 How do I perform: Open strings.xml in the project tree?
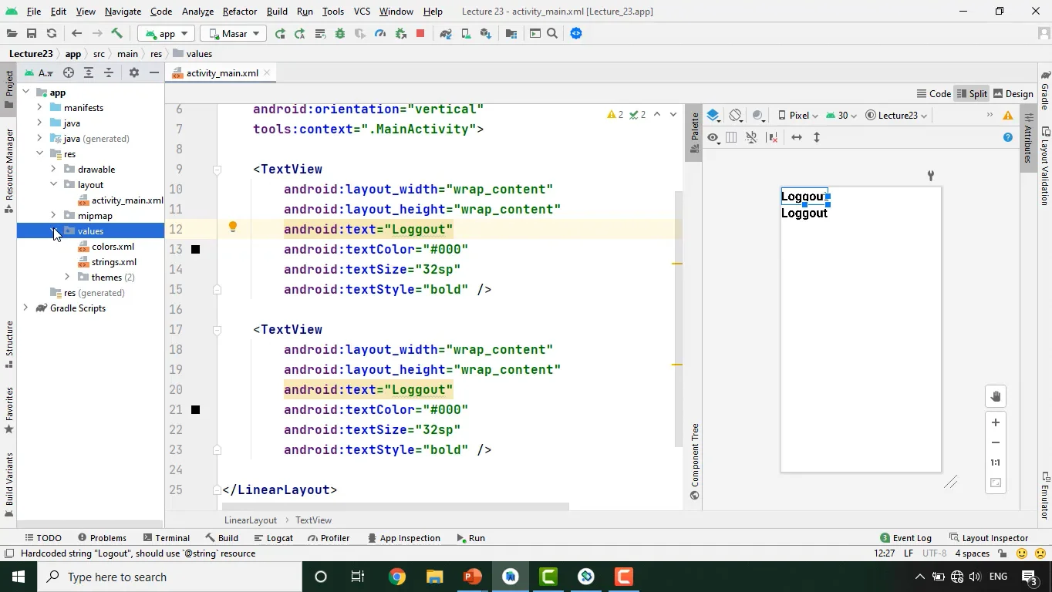coord(114,262)
